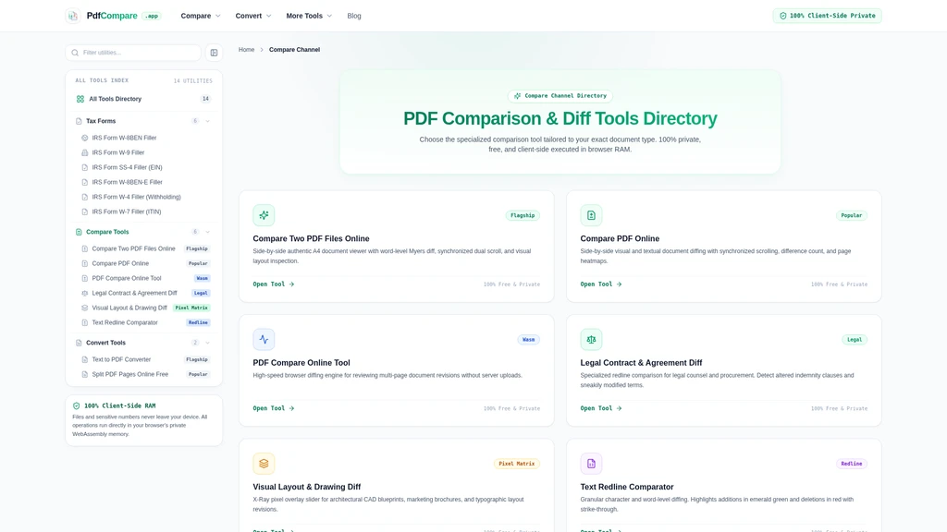The width and height of the screenshot is (947, 532).
Task: Click the Convert Tools section icon
Action: [x=79, y=343]
